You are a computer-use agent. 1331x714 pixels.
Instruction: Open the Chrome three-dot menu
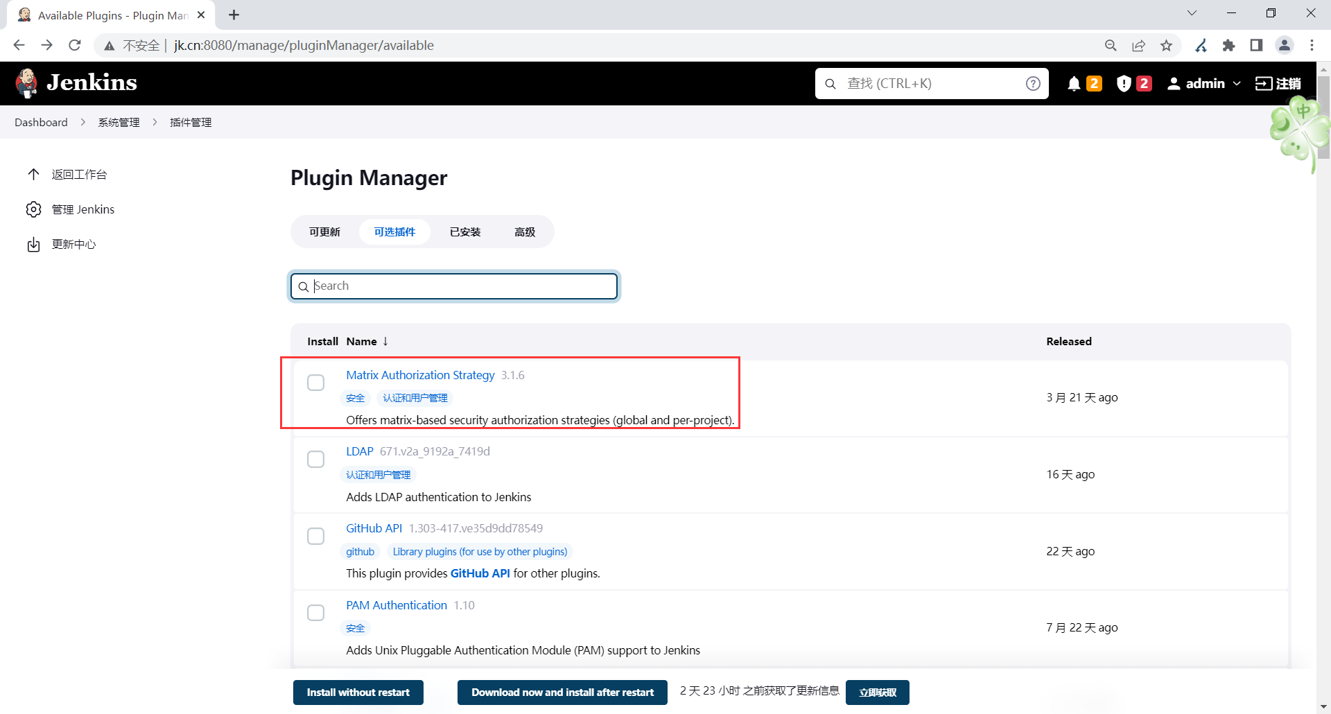pos(1312,45)
